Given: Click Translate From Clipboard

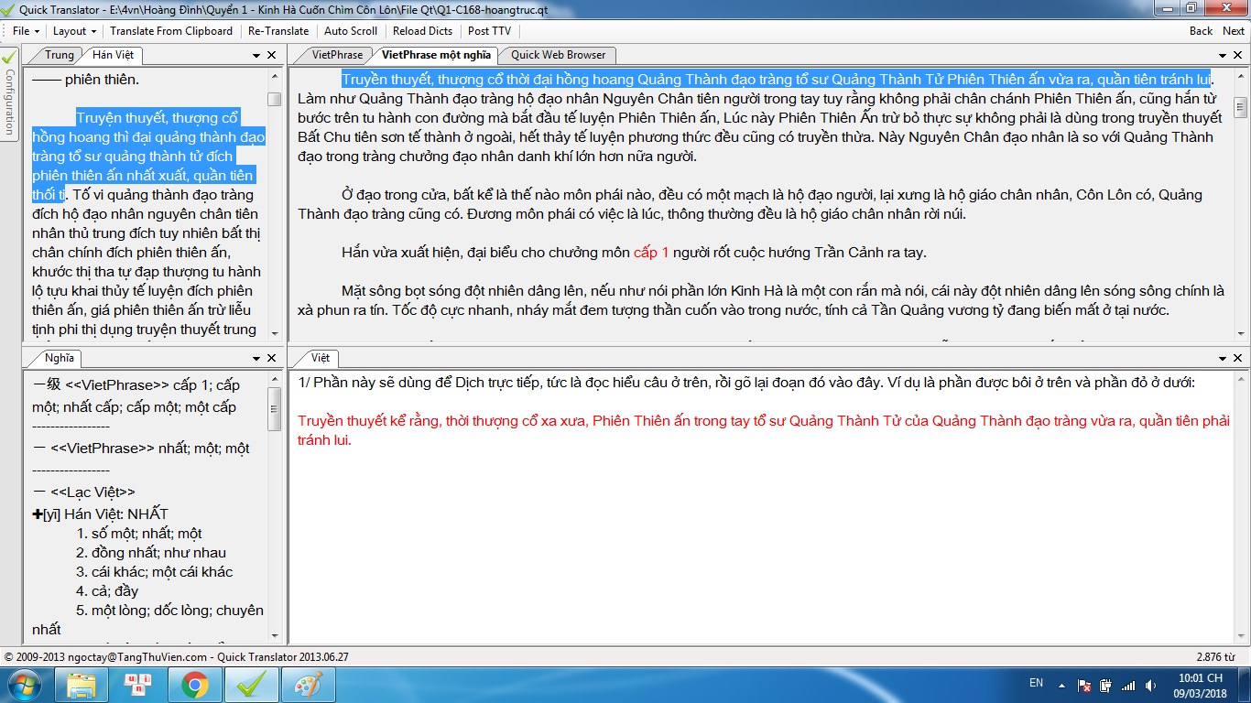Looking at the screenshot, I should click(x=171, y=31).
